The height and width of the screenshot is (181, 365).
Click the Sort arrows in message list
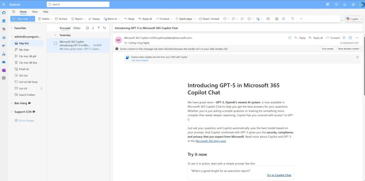pos(104,28)
